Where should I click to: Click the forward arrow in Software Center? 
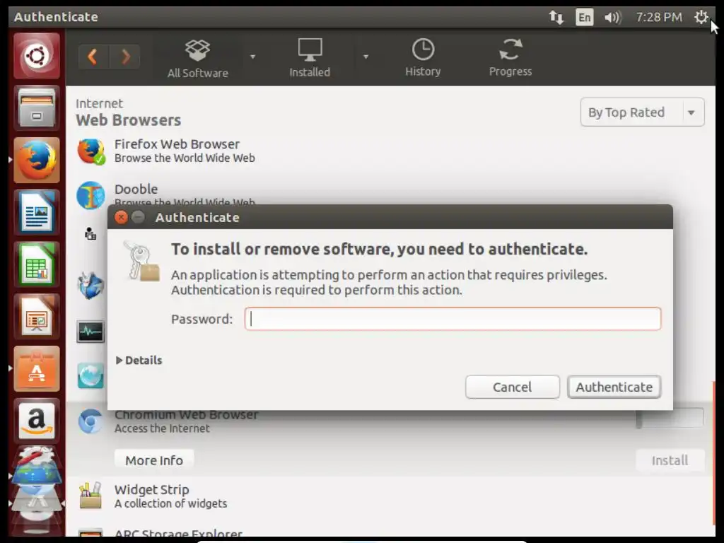124,57
